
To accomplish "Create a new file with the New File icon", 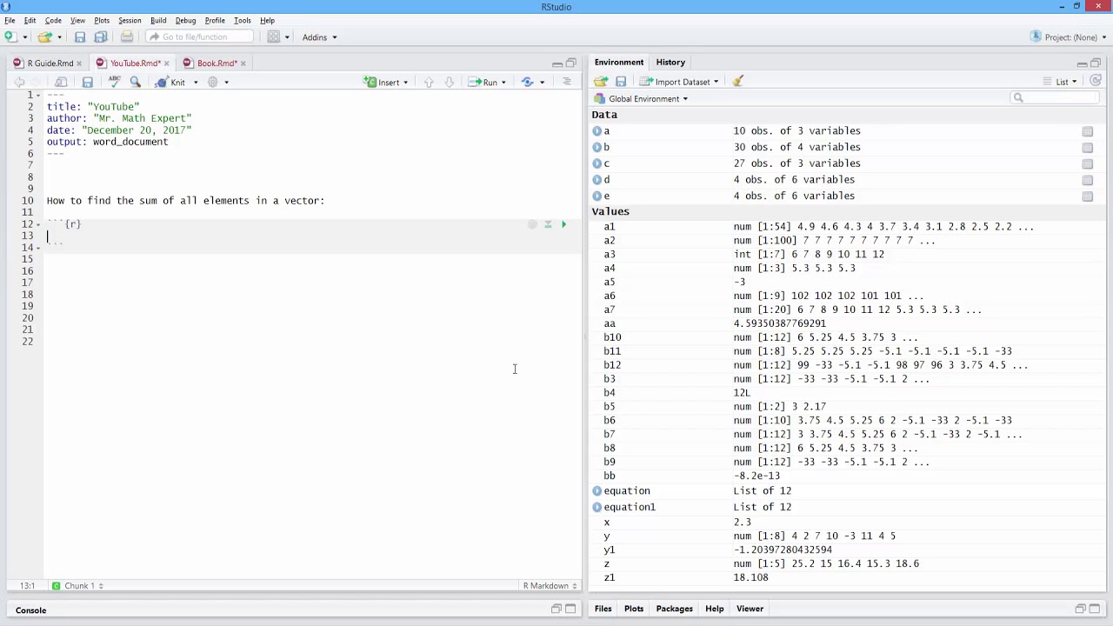I will tap(10, 37).
